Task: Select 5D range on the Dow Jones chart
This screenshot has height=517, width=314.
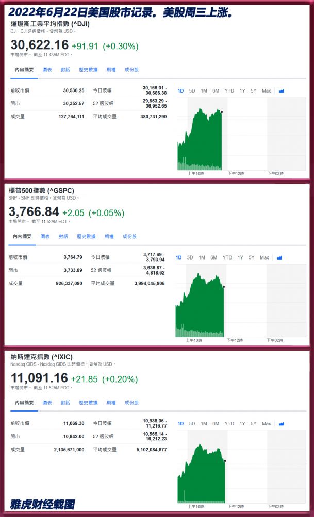Action: click(x=192, y=91)
